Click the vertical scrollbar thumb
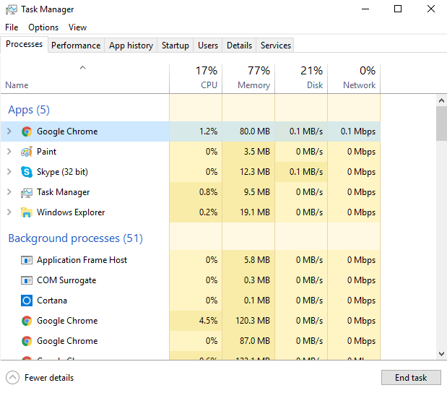This screenshot has height=393, width=447. pyautogui.click(x=441, y=124)
